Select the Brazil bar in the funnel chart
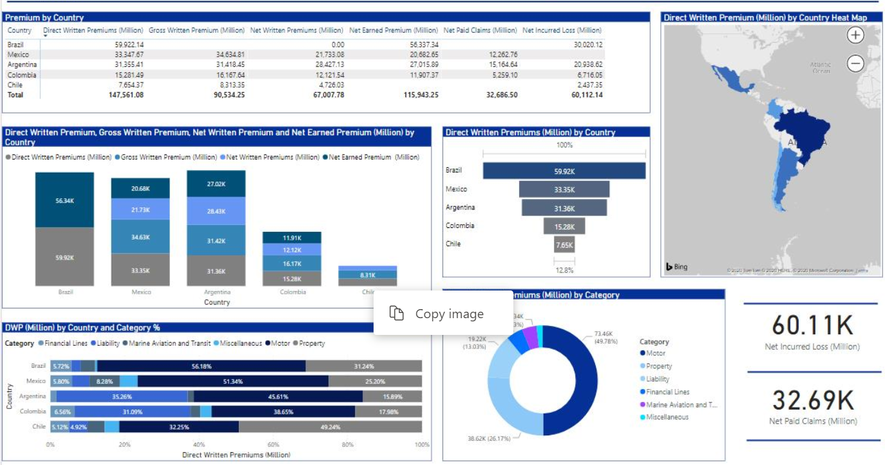Viewport: 885px width, 465px height. pos(564,171)
